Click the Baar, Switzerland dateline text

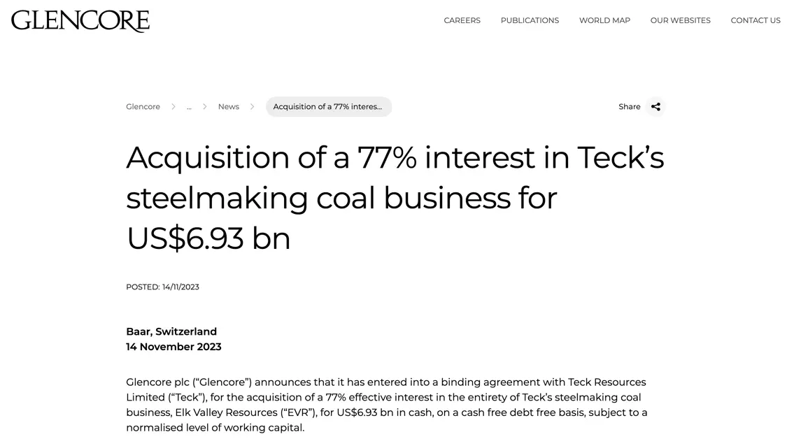click(171, 331)
